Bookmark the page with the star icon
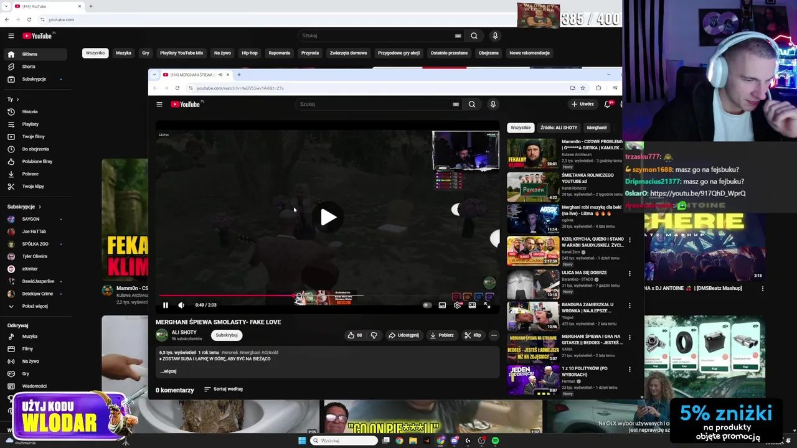The height and width of the screenshot is (448, 797). point(583,88)
